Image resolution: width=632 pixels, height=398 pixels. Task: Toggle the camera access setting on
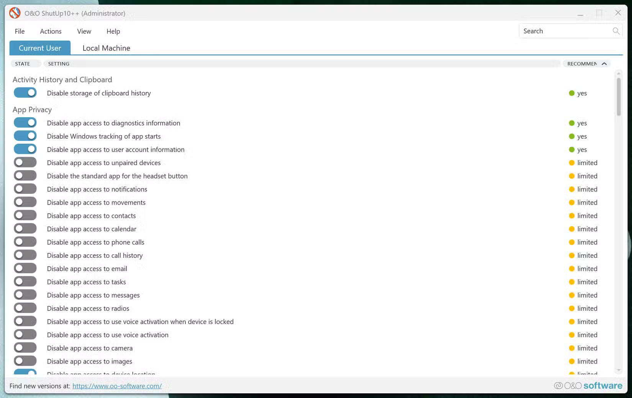pyautogui.click(x=25, y=347)
